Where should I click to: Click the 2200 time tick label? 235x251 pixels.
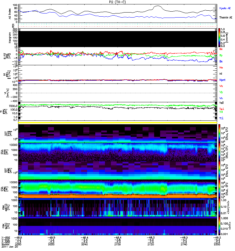(217, 244)
